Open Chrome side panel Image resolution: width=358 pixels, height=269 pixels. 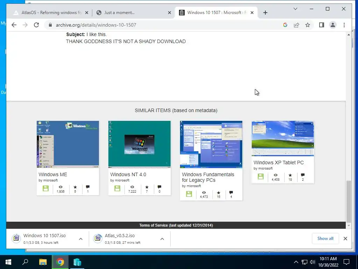pos(322,25)
